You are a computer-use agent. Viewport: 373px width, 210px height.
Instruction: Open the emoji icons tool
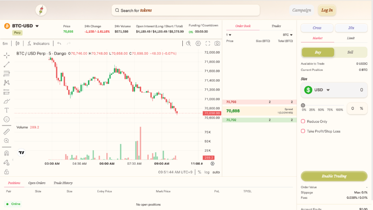tap(7, 119)
